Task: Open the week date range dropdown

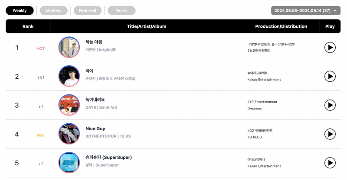Action: 306,11
